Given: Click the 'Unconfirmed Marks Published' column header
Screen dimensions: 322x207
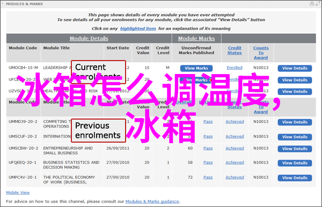Looking at the screenshot, I should tap(196, 50).
